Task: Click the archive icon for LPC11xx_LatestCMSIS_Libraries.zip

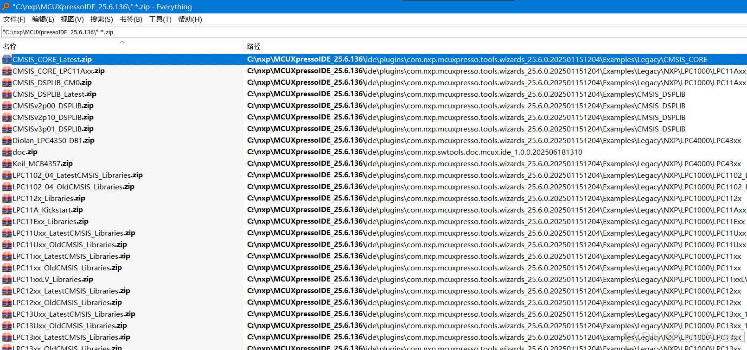Action: pos(7,256)
